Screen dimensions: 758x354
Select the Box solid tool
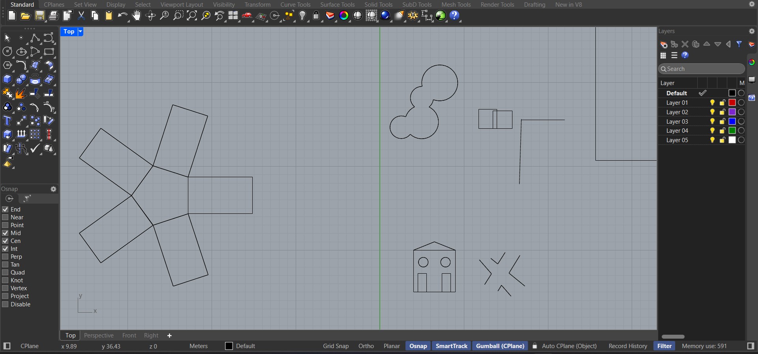(x=7, y=79)
